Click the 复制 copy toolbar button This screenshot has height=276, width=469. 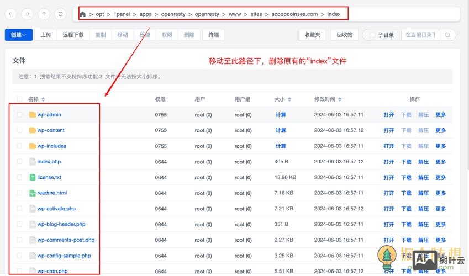point(101,35)
